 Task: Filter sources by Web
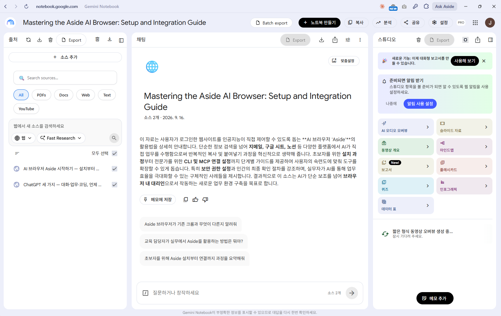click(86, 95)
